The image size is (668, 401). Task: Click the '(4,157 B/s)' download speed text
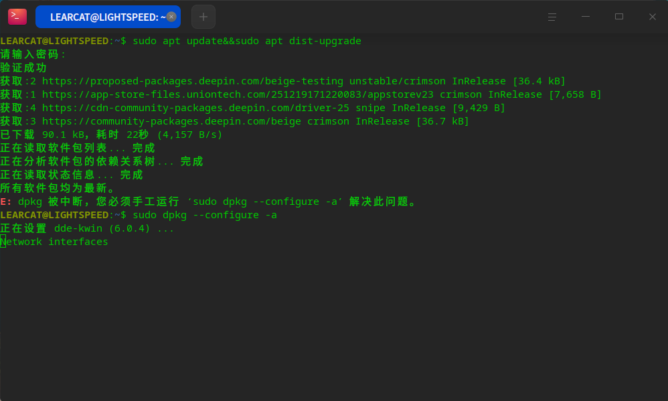tap(189, 135)
